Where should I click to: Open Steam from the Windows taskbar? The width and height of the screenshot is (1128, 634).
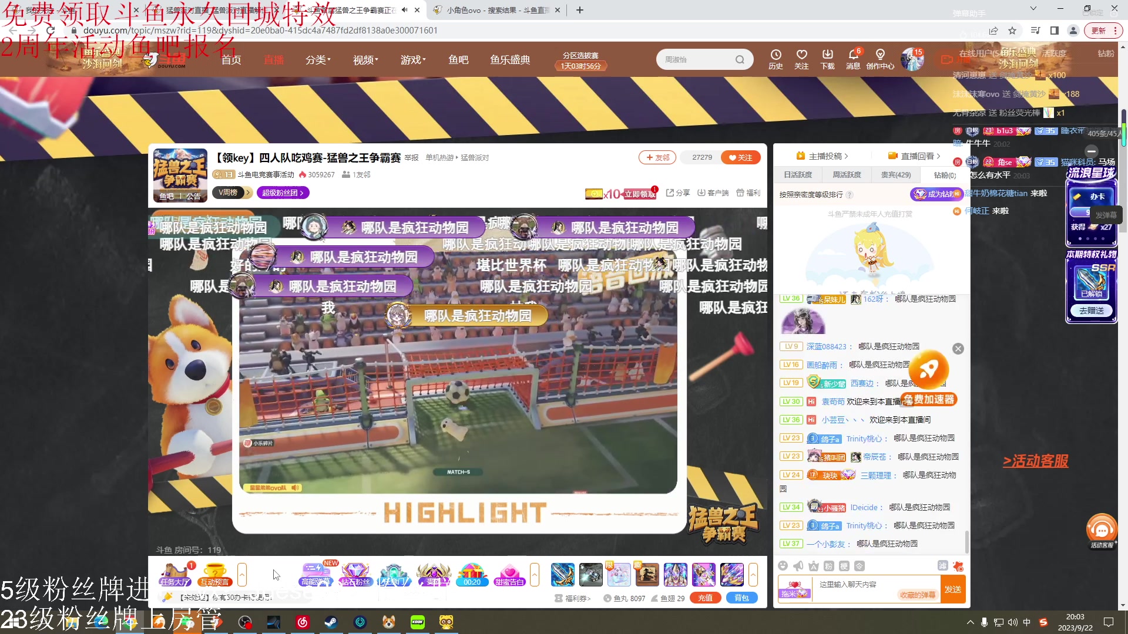[331, 622]
